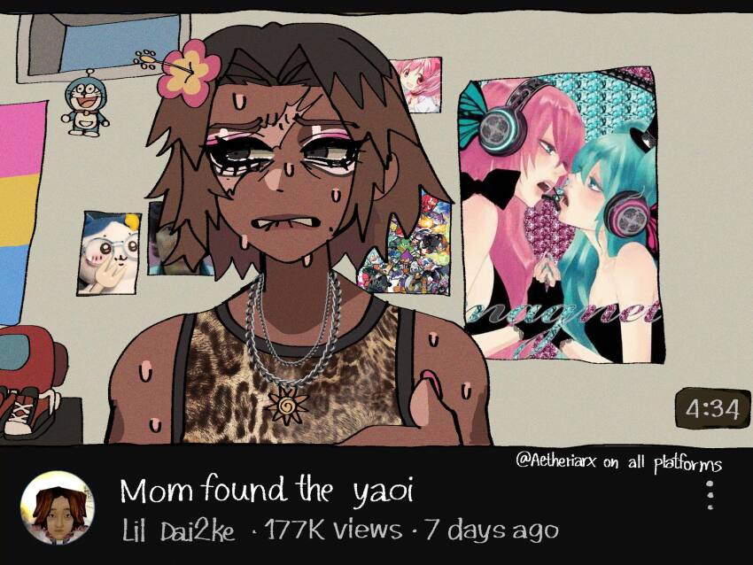
Task: Click the pink yellow blue striped flag
Action: click(x=22, y=213)
